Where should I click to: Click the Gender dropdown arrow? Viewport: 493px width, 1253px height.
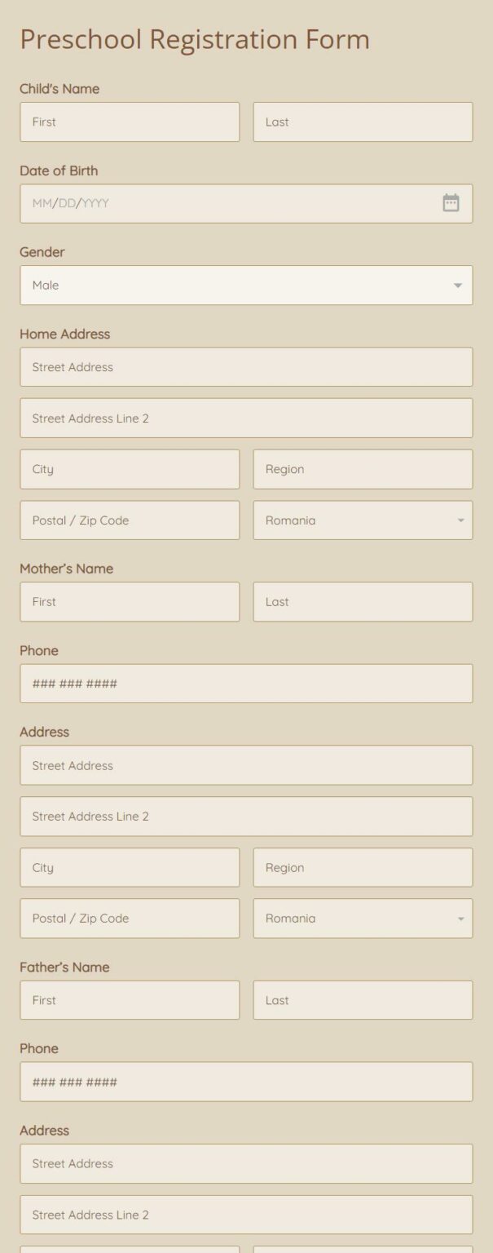click(459, 285)
